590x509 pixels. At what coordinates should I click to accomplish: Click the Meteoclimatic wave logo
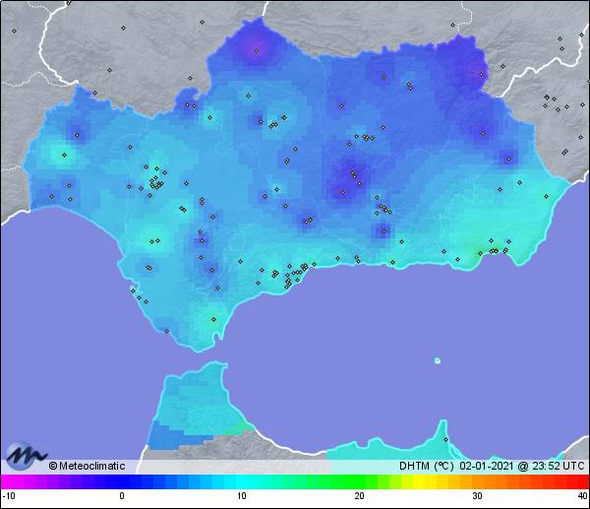(26, 456)
